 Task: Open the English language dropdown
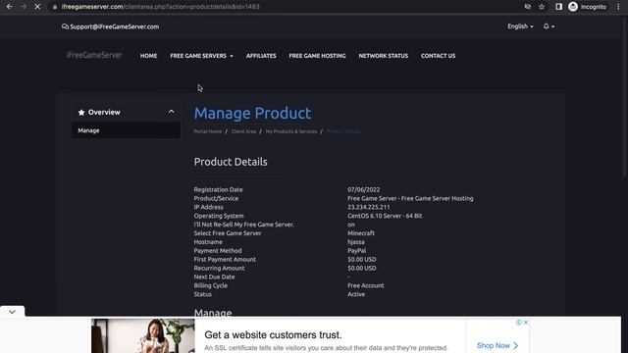coord(520,26)
